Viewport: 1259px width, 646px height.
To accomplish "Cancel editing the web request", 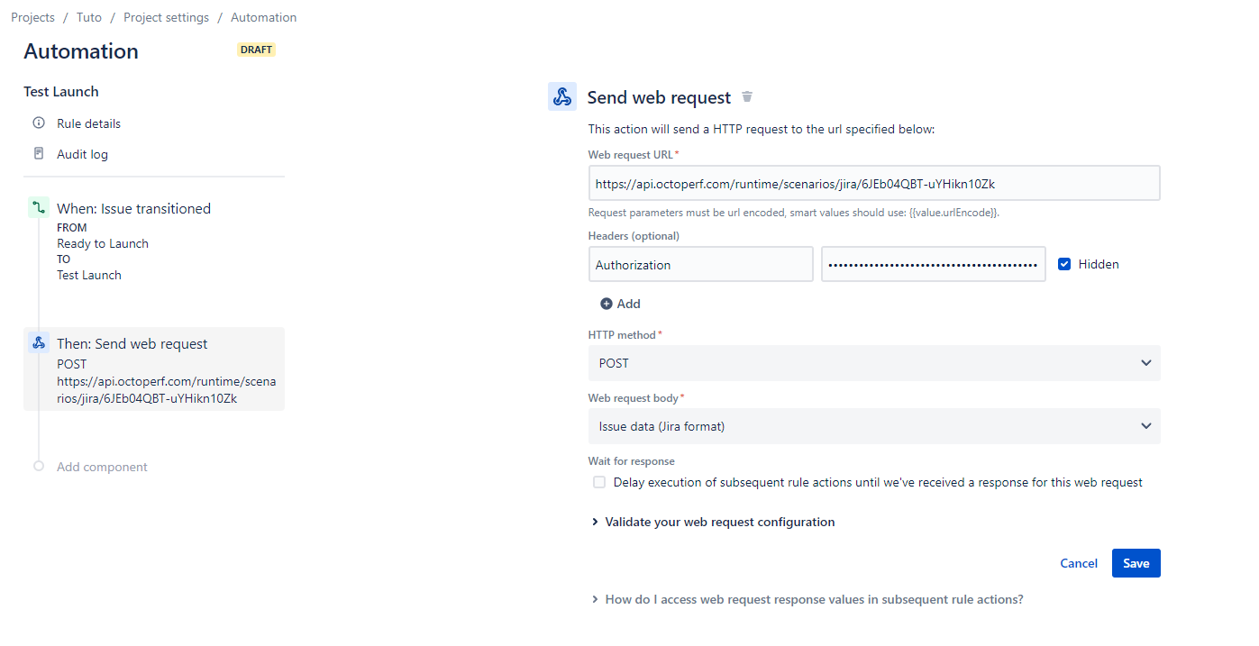I will pos(1078,562).
